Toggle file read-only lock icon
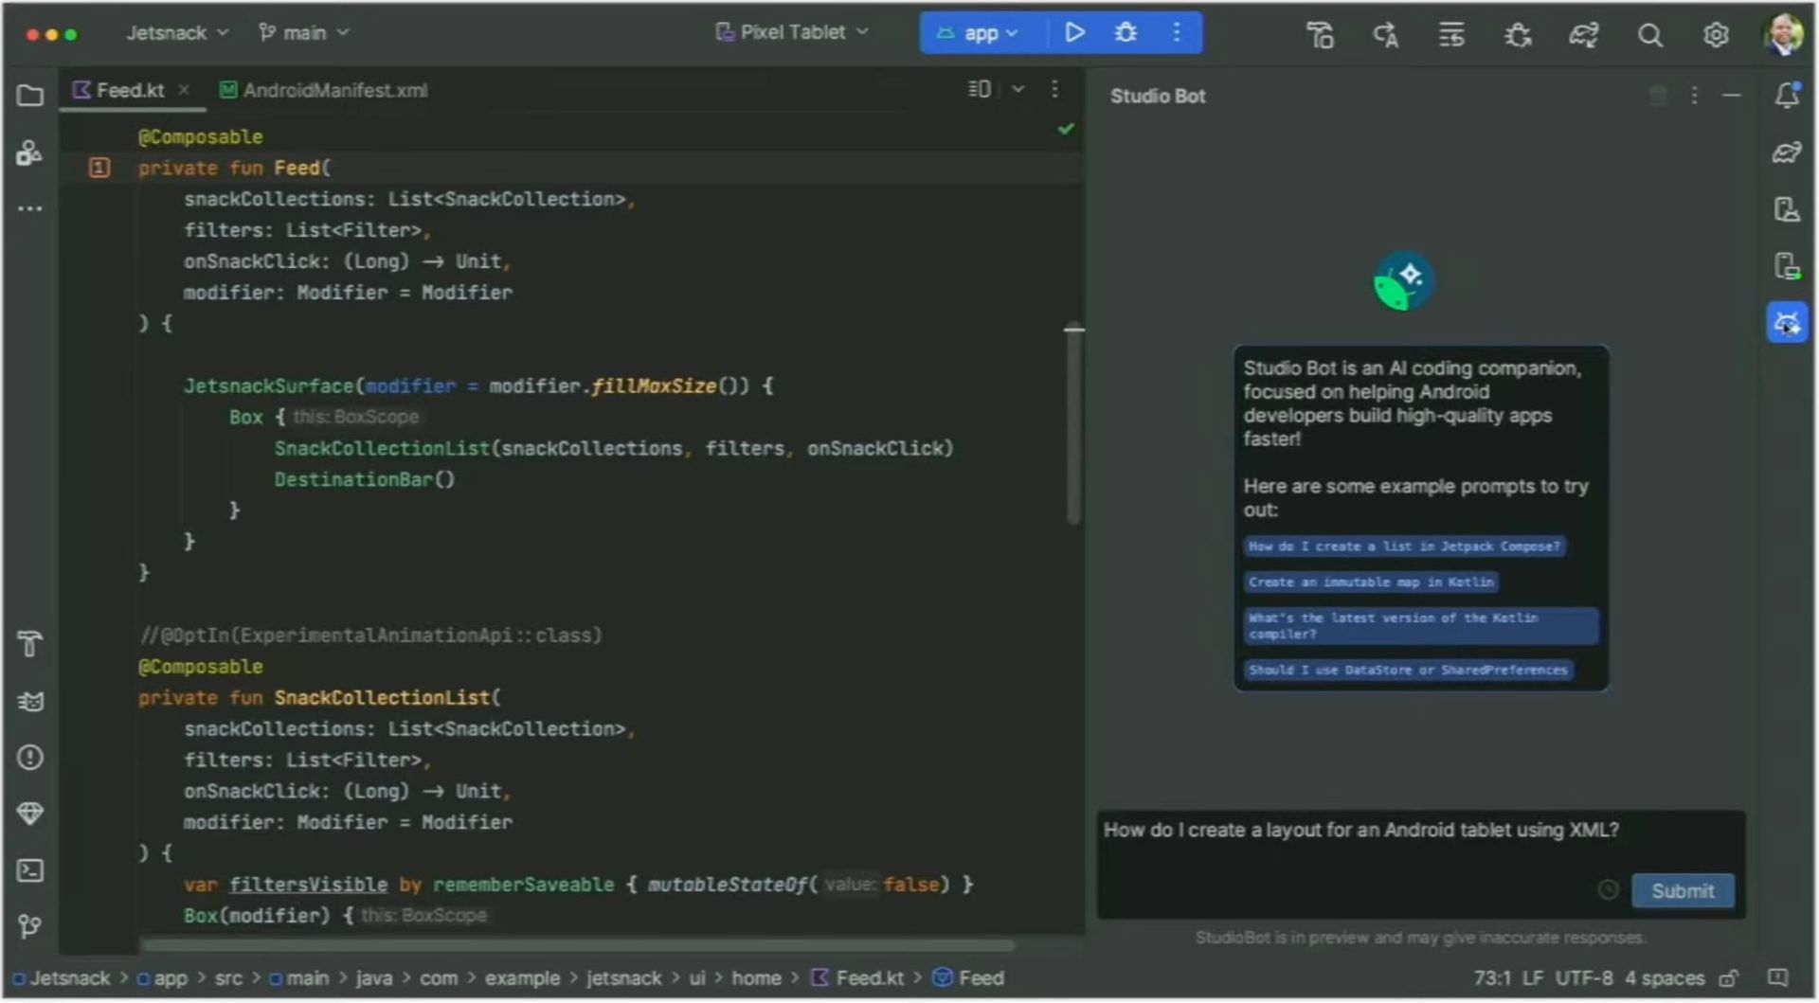 (x=1729, y=978)
